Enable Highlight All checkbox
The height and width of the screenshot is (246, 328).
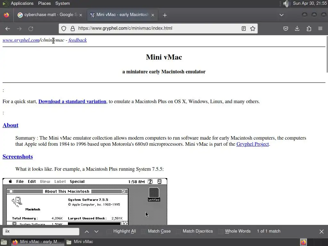109,231
